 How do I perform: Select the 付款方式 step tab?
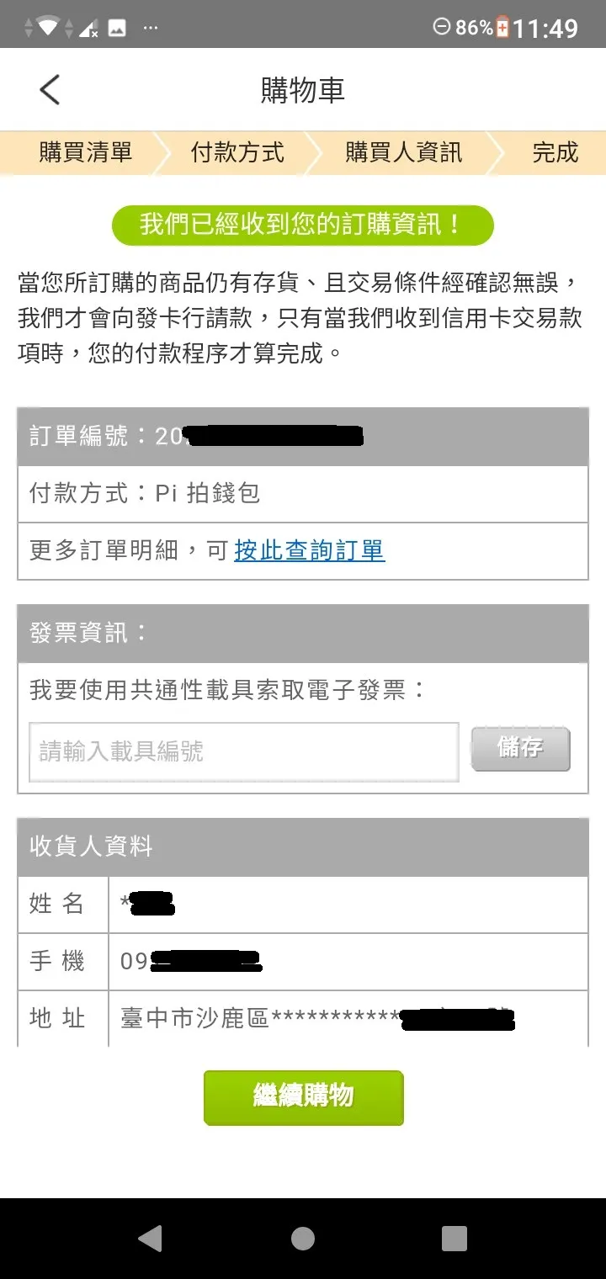tap(237, 153)
